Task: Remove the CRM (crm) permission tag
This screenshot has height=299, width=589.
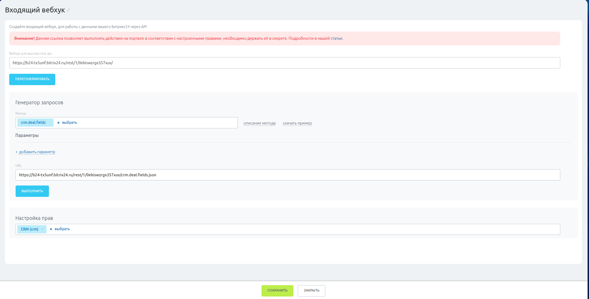Action: 43,229
